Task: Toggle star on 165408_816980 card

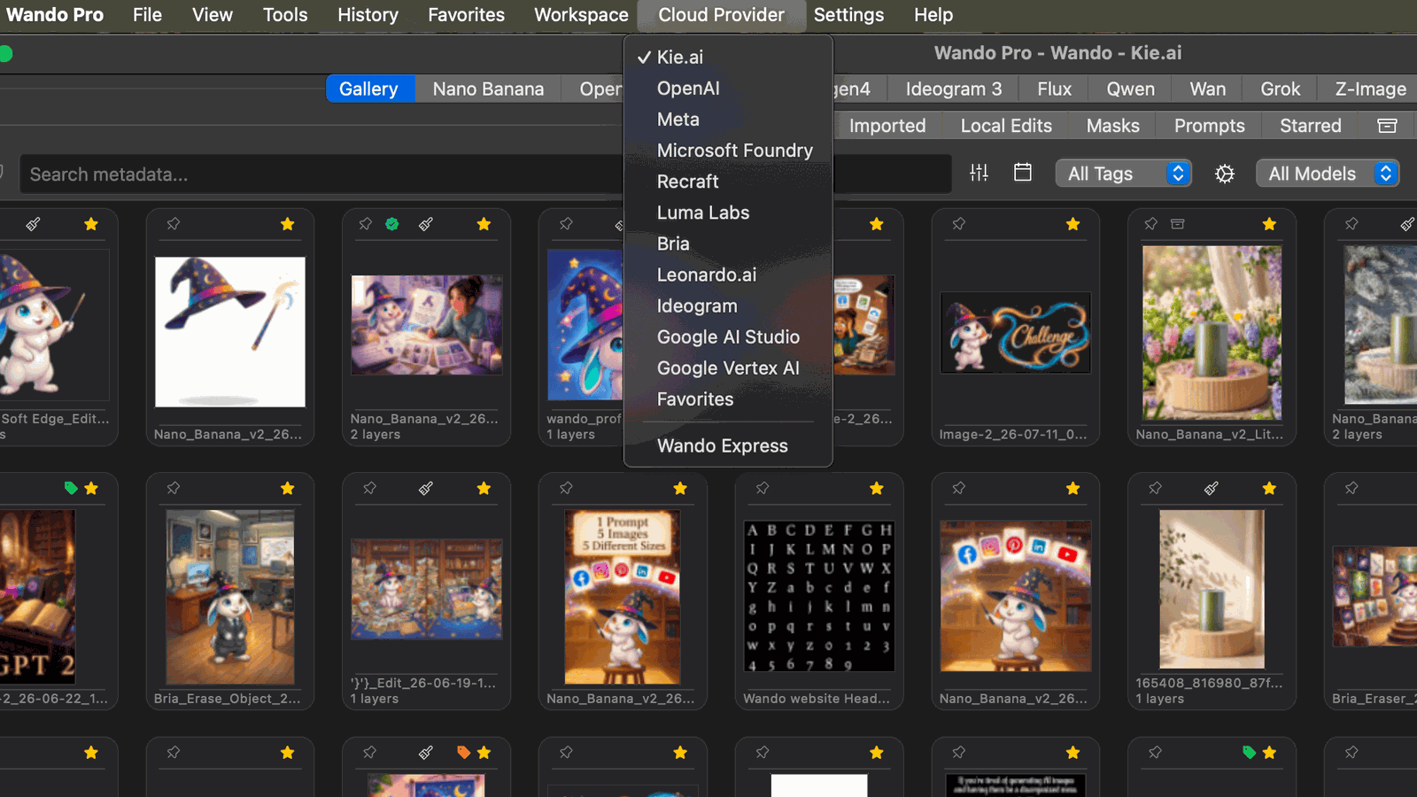Action: click(x=1269, y=488)
